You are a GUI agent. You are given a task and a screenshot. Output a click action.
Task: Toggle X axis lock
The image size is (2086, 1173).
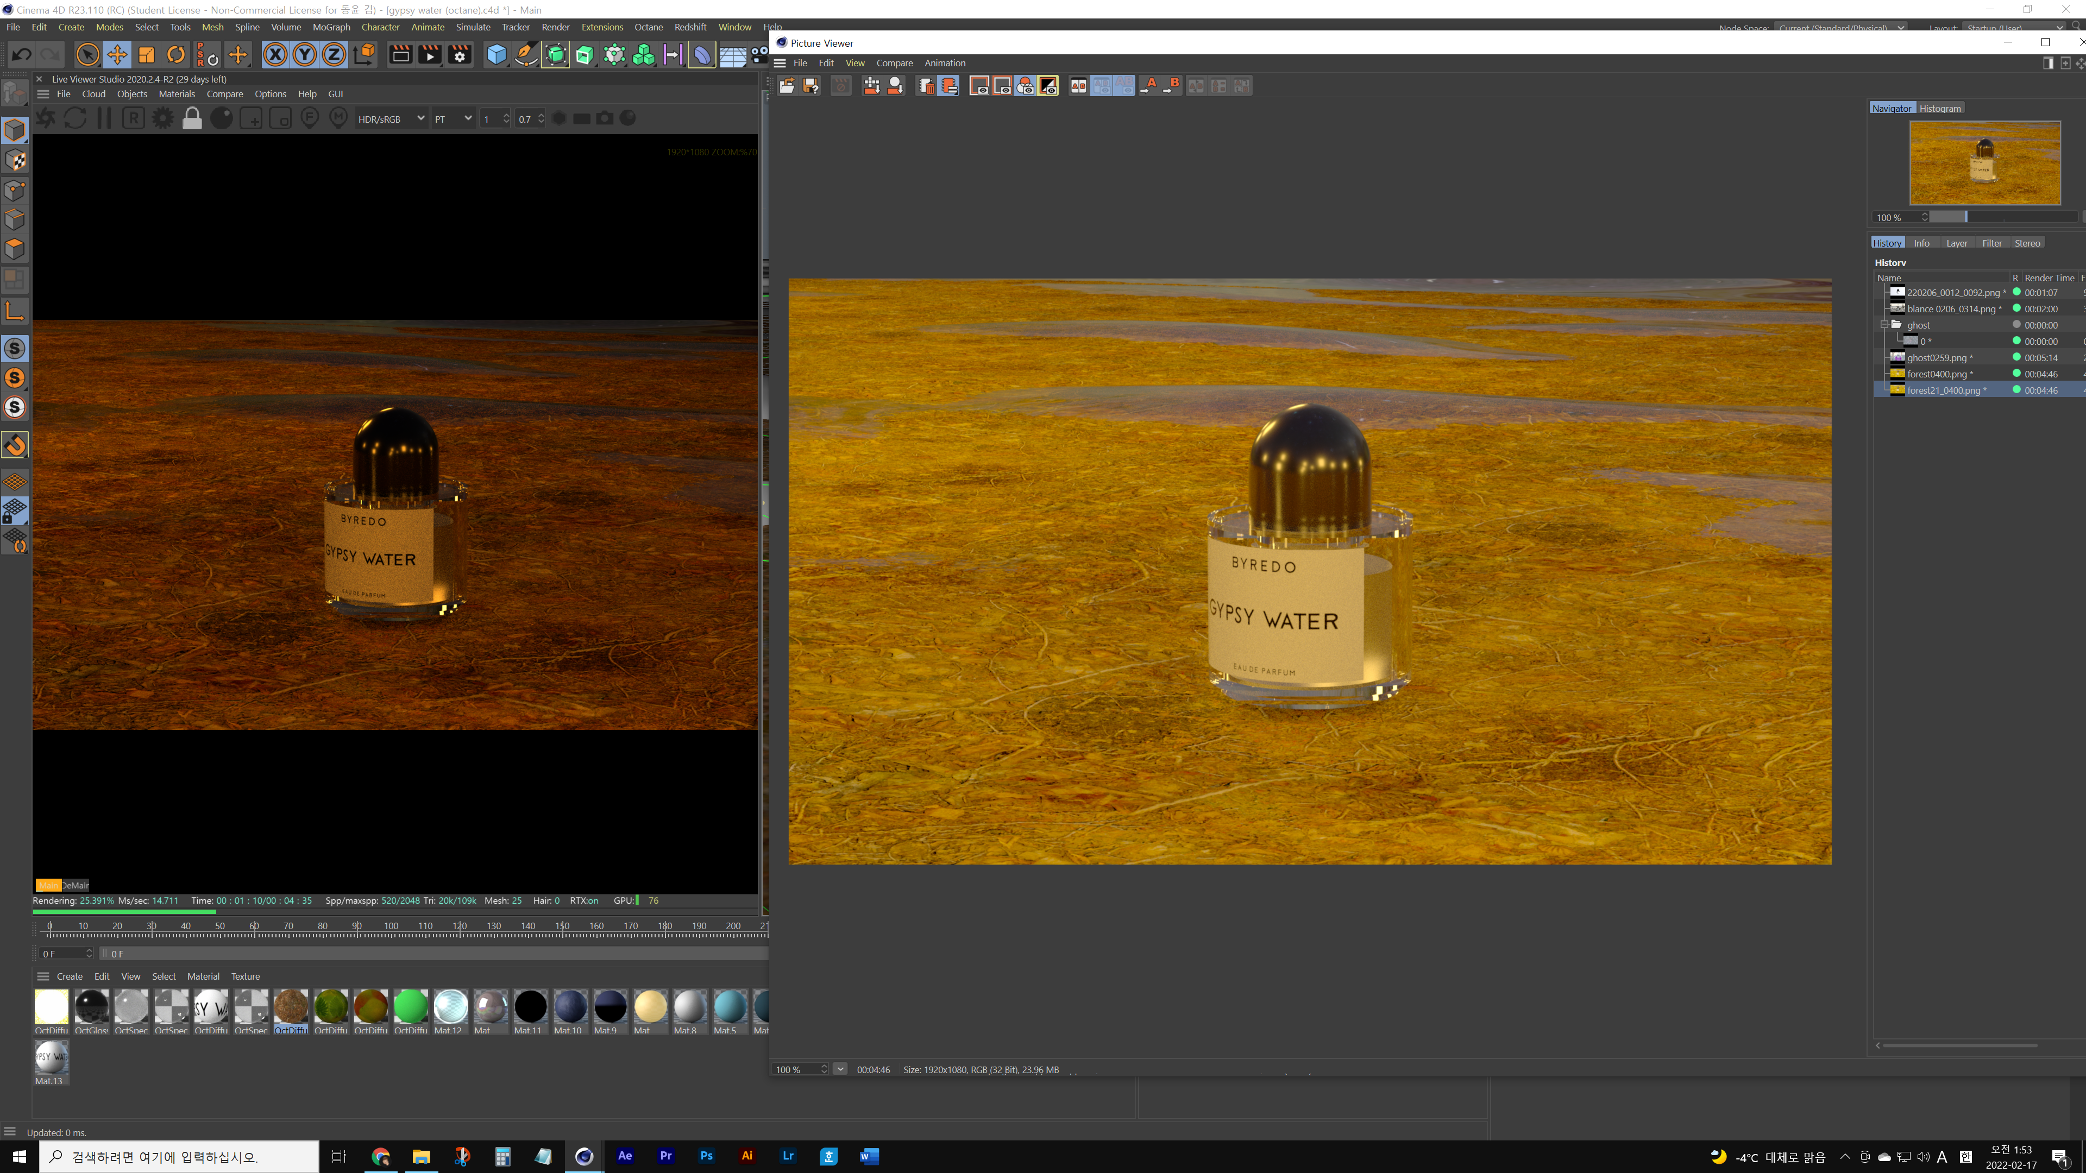point(275,55)
